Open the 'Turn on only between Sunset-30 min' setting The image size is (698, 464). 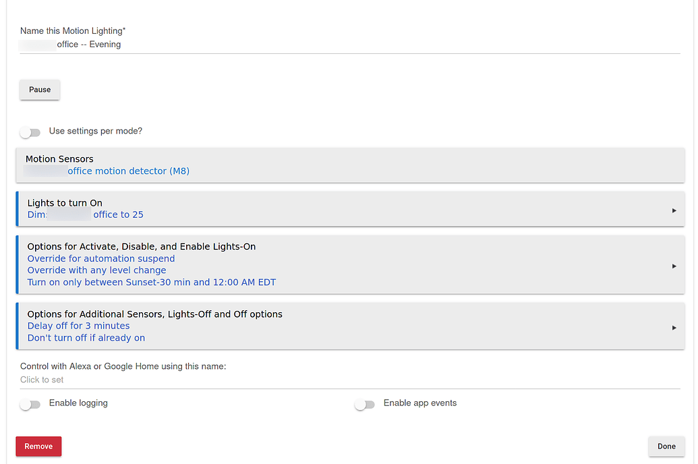click(152, 283)
